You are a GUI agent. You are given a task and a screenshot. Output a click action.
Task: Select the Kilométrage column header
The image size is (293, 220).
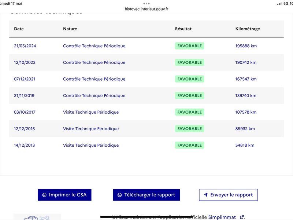(248, 29)
